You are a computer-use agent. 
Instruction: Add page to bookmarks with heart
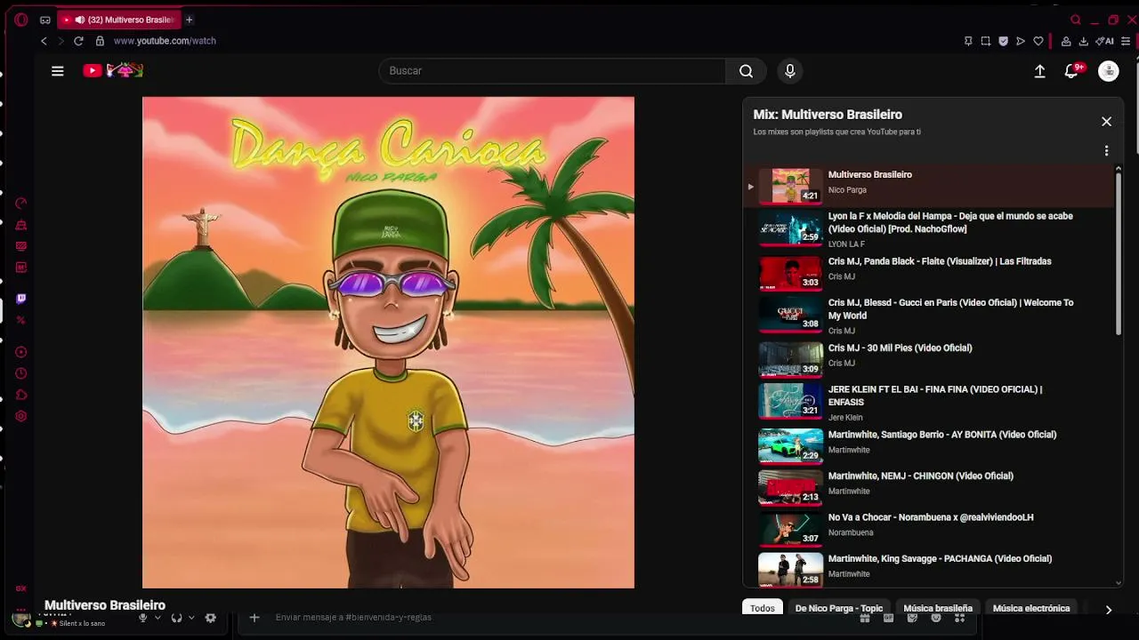[x=1038, y=41]
